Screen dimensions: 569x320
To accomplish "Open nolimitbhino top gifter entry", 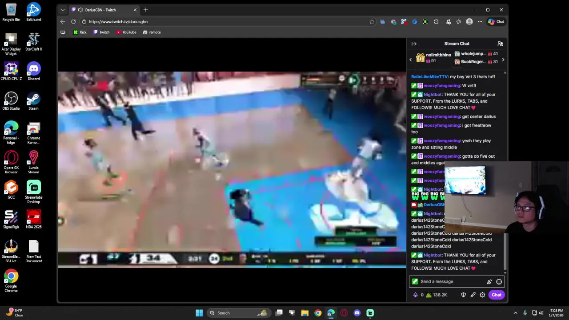I will click(433, 58).
